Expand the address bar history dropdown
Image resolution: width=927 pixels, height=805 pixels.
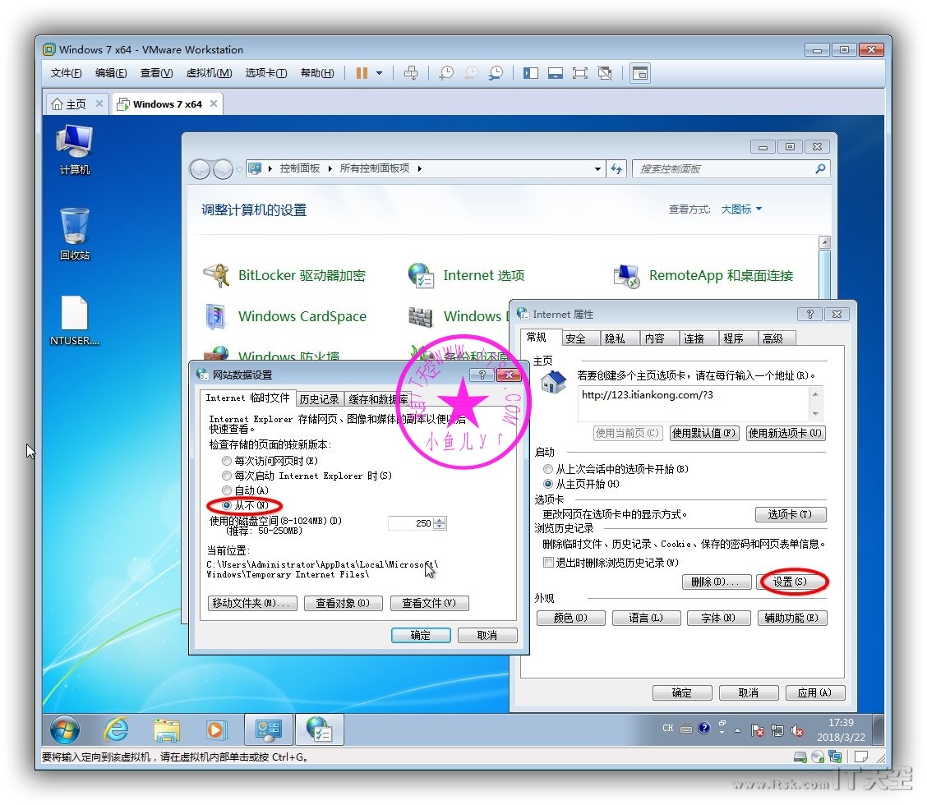[x=597, y=169]
